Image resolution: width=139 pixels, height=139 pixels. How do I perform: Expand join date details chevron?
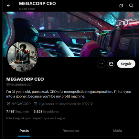tap(92, 104)
